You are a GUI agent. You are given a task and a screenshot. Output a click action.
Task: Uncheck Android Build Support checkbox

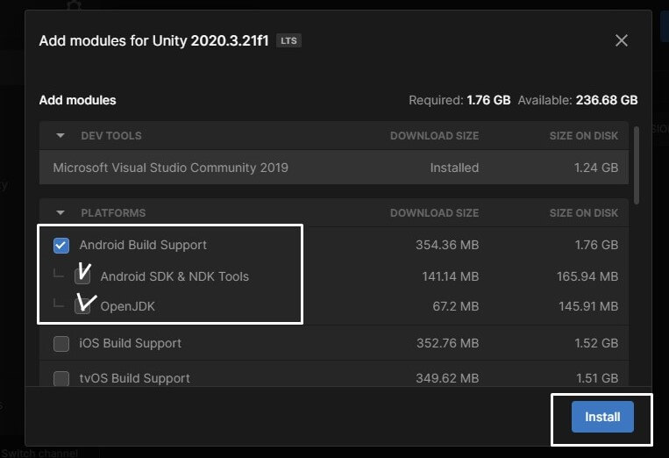(61, 245)
